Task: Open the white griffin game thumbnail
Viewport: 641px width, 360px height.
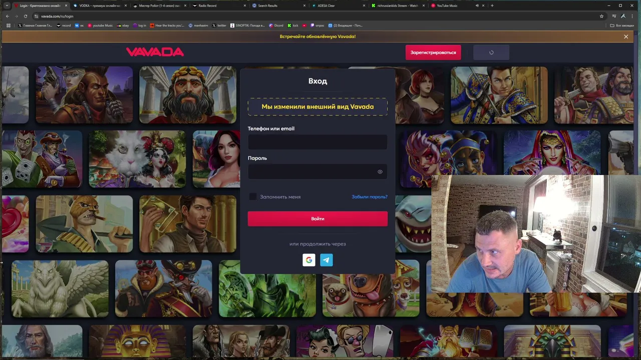Action: click(x=60, y=288)
